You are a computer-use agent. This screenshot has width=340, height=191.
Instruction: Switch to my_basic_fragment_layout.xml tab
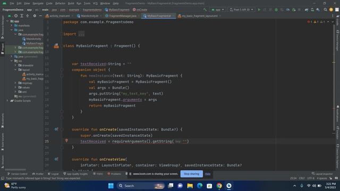click(x=199, y=16)
